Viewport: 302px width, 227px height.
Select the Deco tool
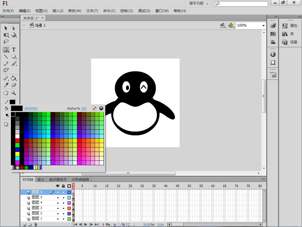[6, 70]
